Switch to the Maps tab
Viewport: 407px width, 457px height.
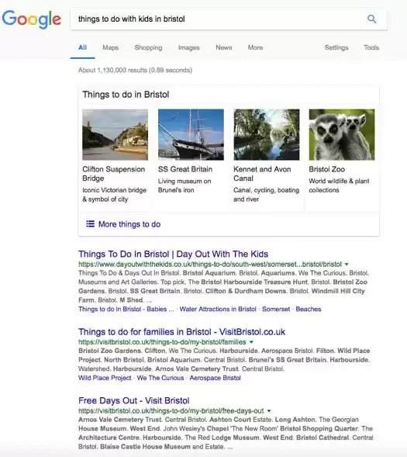tap(110, 47)
